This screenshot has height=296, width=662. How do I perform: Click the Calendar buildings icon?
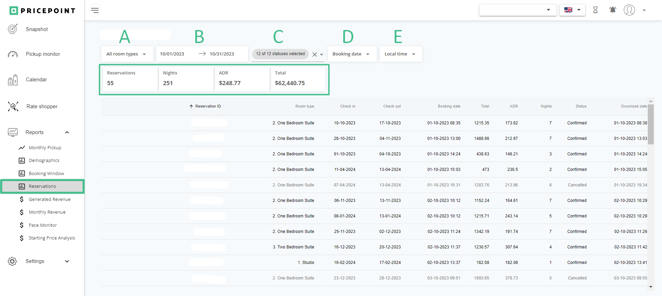(x=13, y=80)
